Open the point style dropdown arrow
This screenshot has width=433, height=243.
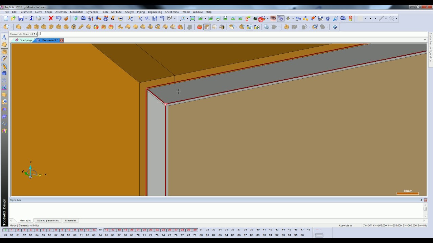click(375, 19)
